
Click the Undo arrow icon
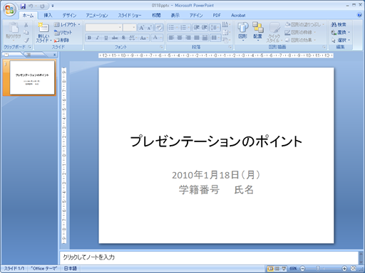(x=31, y=6)
